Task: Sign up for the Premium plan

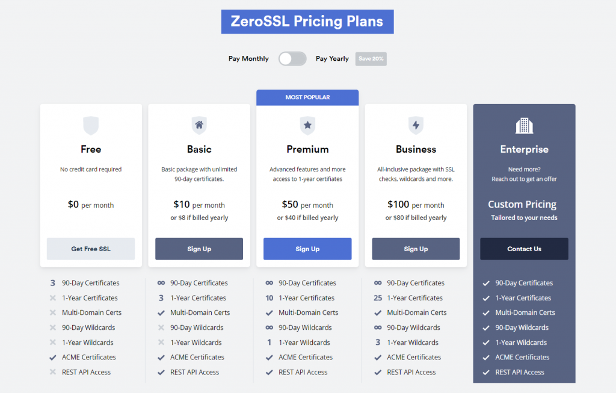Action: point(307,249)
